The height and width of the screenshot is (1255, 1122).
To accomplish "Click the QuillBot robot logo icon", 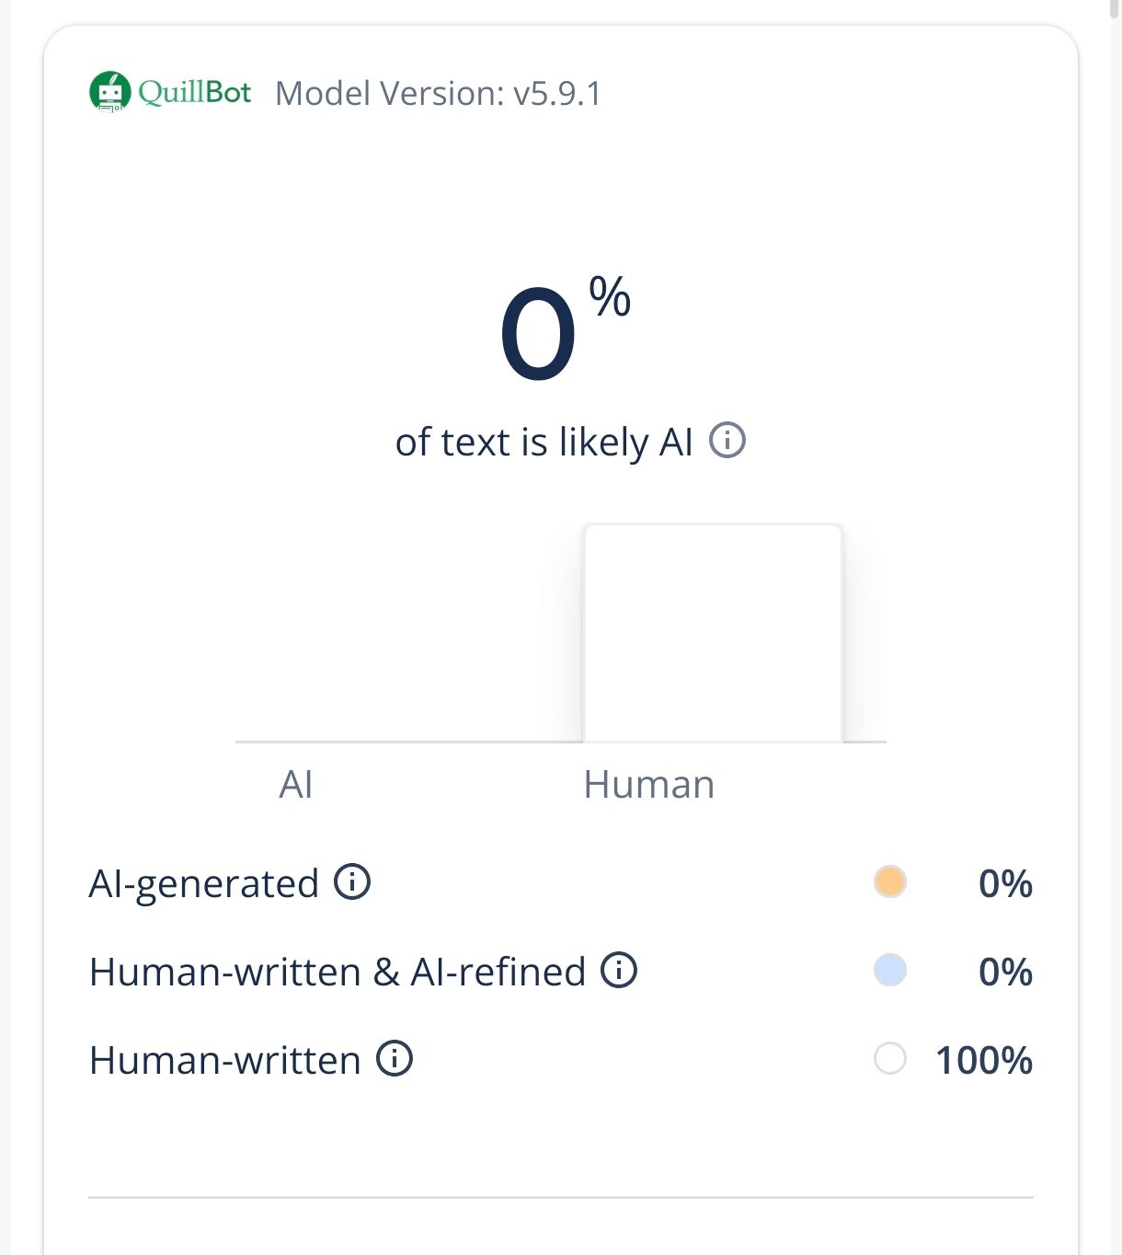I will tap(109, 92).
